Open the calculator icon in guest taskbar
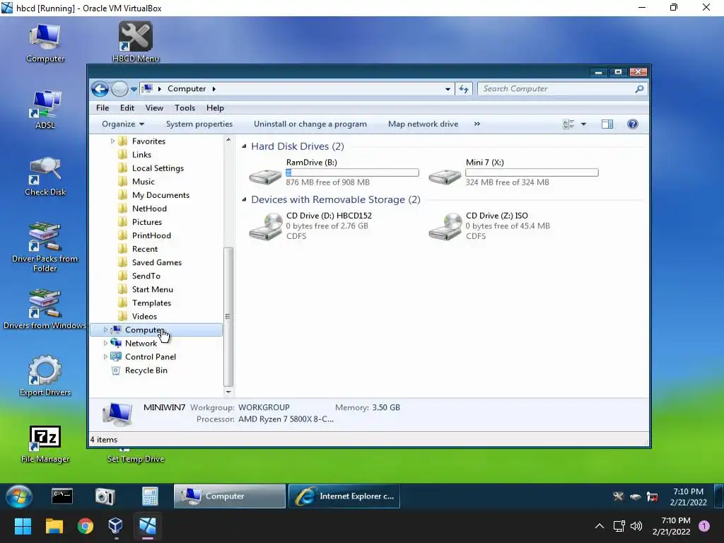Image resolution: width=724 pixels, height=543 pixels. 150,496
